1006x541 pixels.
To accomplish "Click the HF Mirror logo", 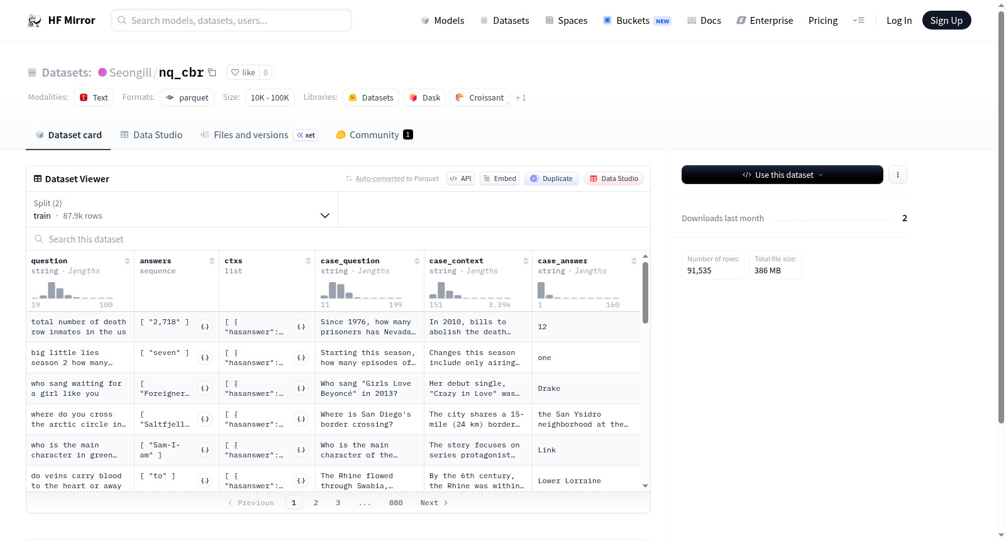I will click(x=62, y=20).
